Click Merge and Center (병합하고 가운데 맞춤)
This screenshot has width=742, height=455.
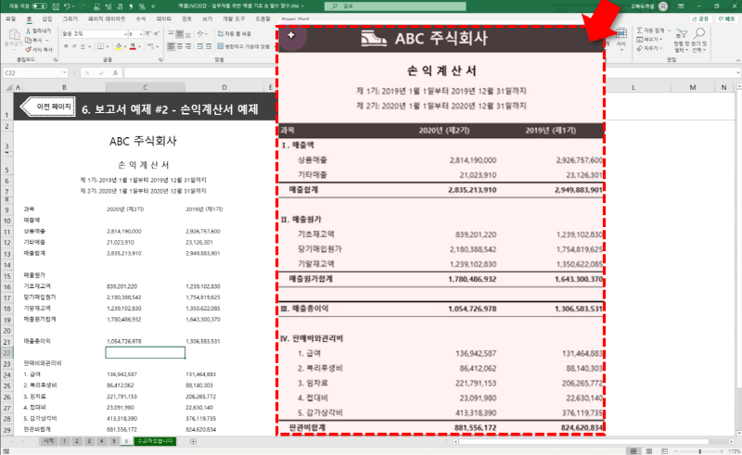(x=244, y=46)
